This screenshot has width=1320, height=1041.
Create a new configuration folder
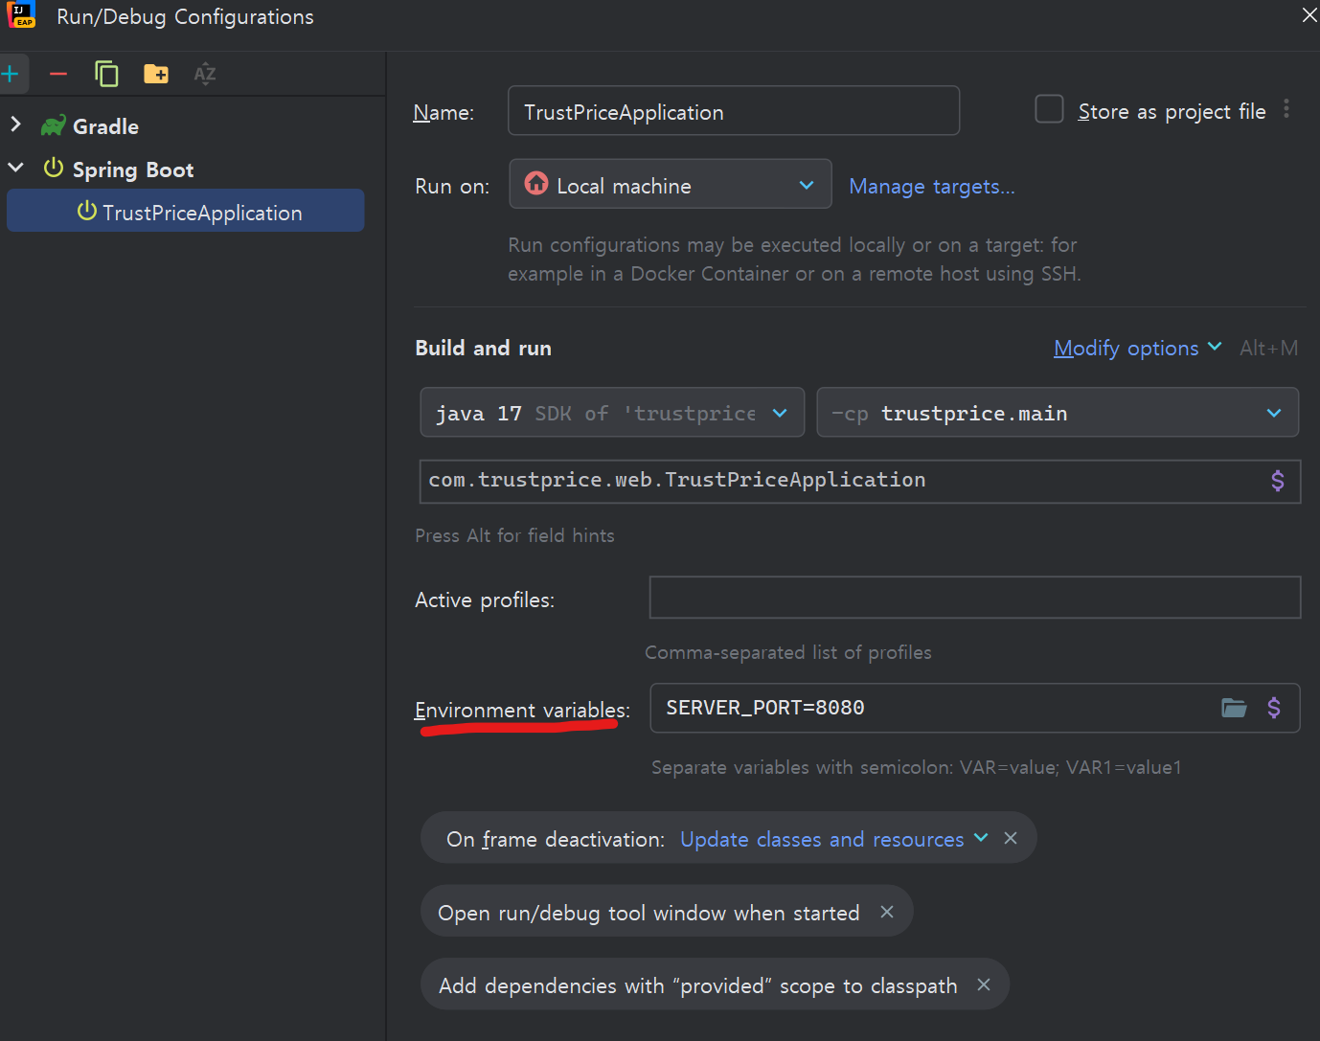pos(156,74)
